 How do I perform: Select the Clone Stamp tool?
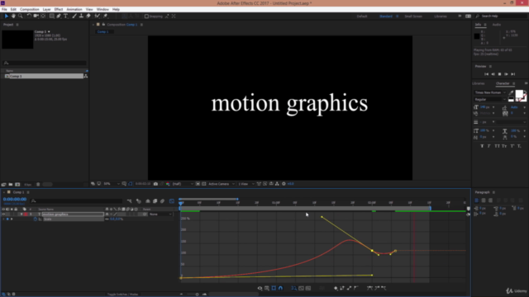[x=81, y=16]
